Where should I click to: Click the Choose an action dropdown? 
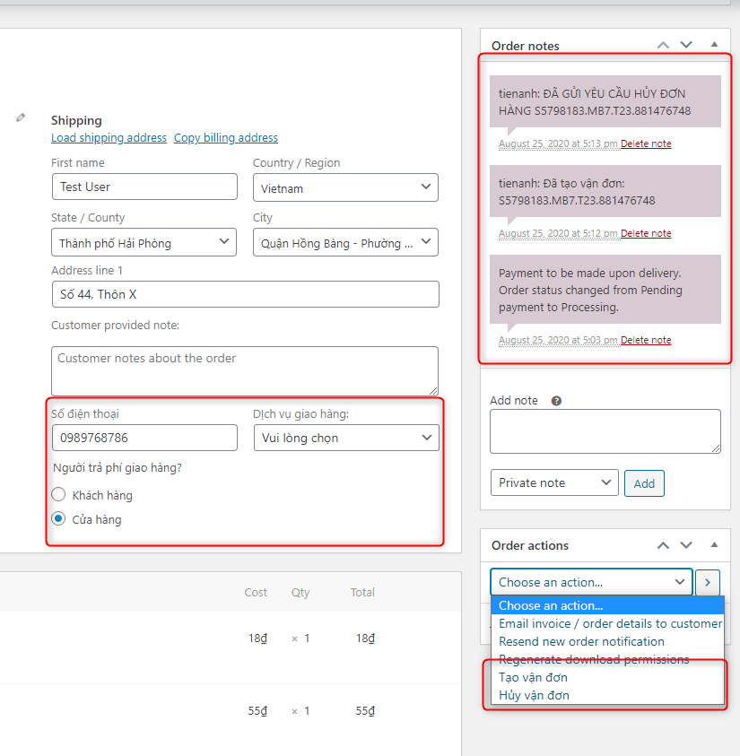tap(591, 582)
